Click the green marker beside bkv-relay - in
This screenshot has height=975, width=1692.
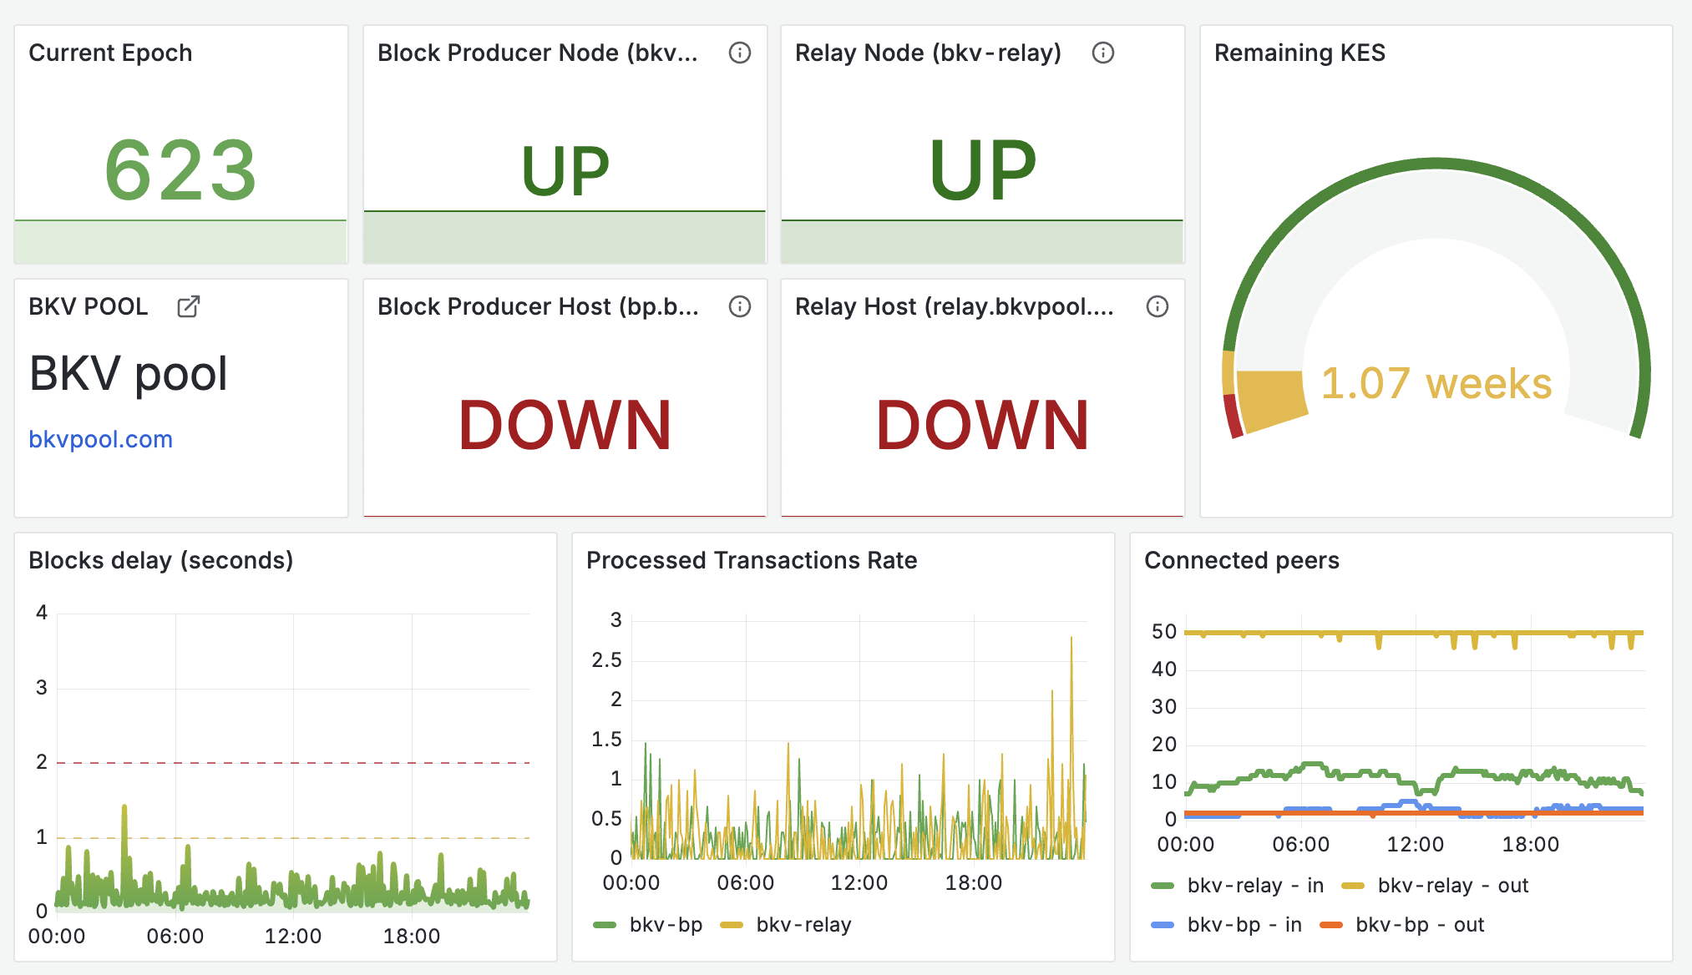pos(1164,885)
